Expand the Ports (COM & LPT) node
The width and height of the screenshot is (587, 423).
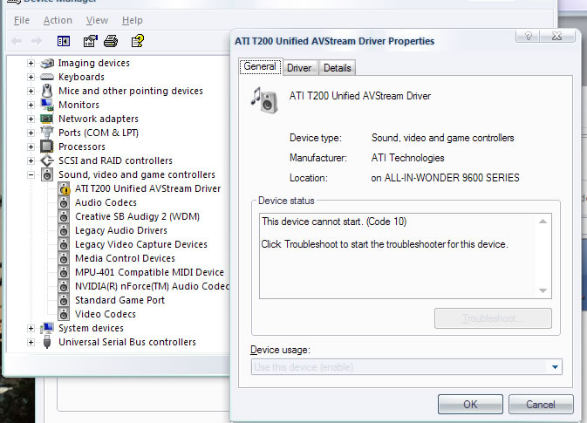point(31,133)
